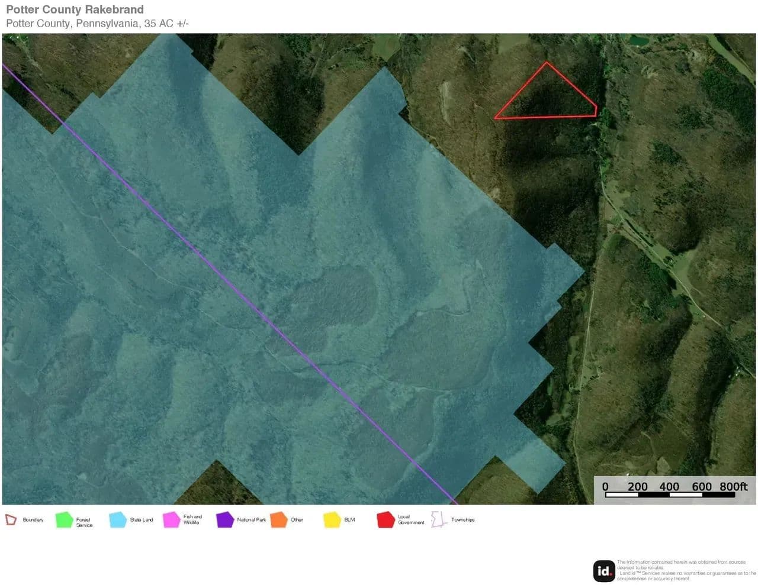758x585 pixels.
Task: Click the blue State Land legend icon
Action: tap(117, 520)
